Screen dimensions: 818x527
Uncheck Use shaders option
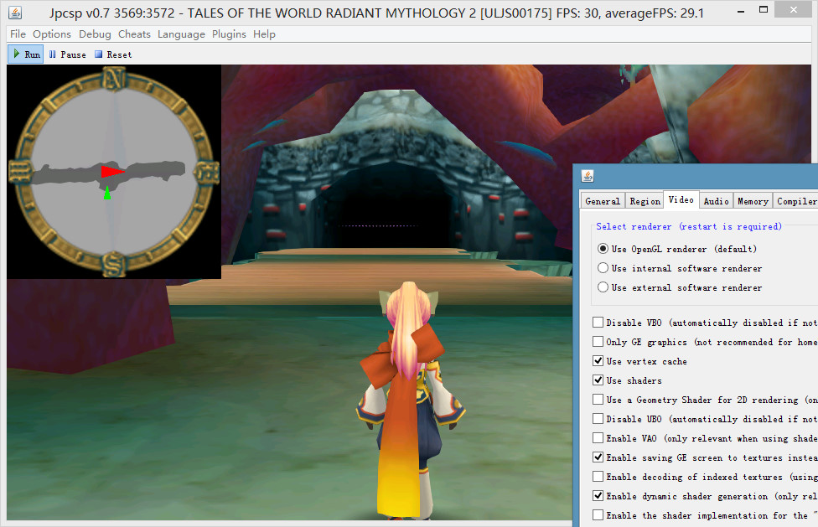[x=598, y=380]
